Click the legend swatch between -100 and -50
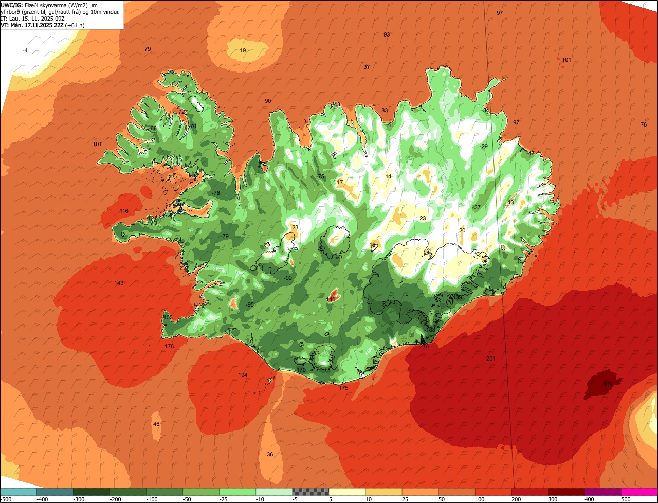Image resolution: width=658 pixels, height=503 pixels. pos(164,492)
